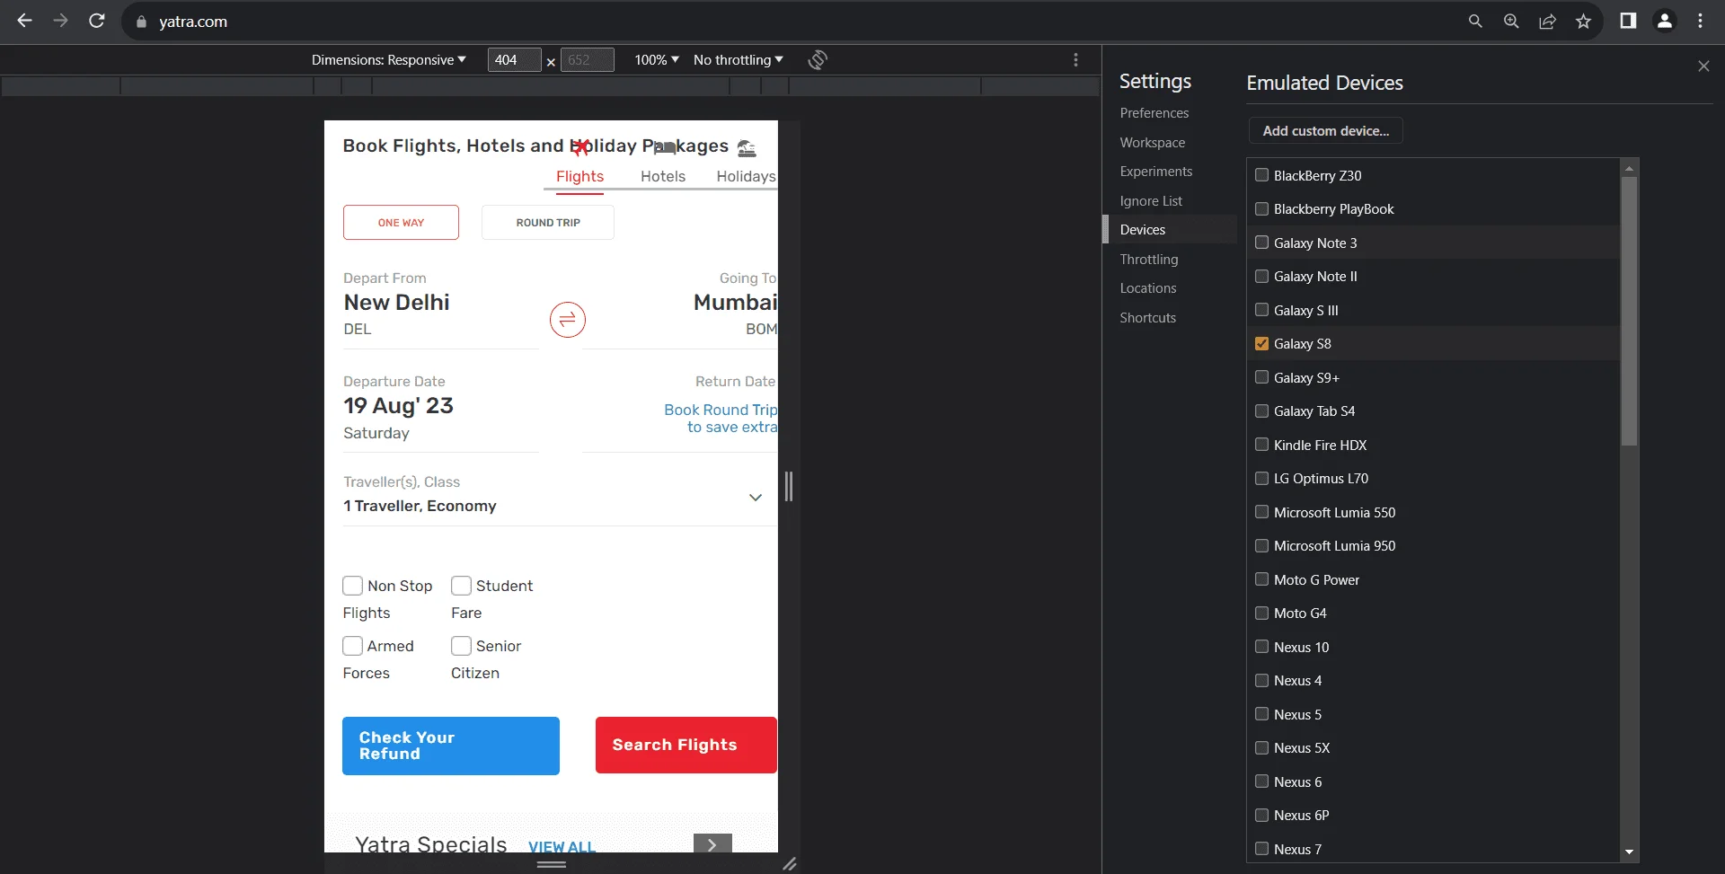Open the Chrome three-dot menu
1725x874 pixels.
1701,21
